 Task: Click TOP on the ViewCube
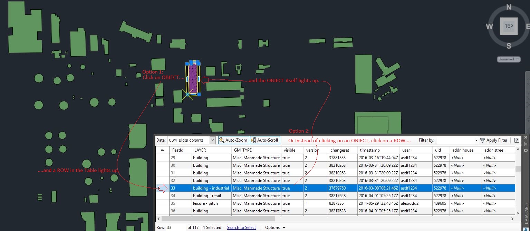[508, 26]
